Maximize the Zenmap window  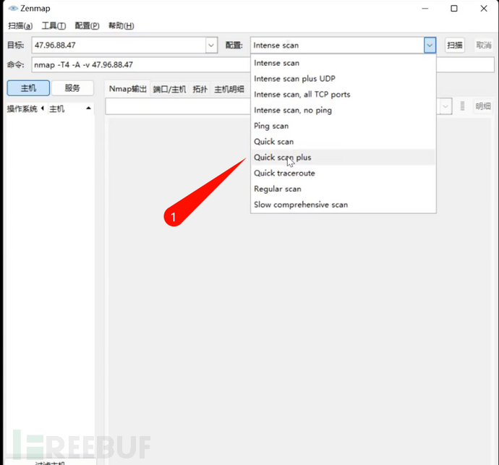454,9
